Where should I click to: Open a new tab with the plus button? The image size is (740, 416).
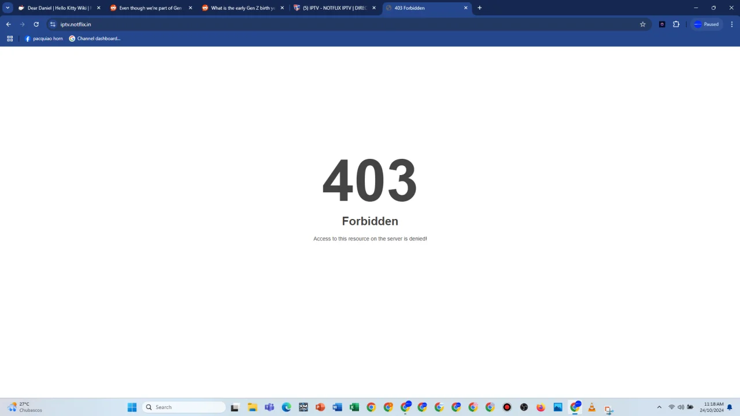tap(479, 8)
